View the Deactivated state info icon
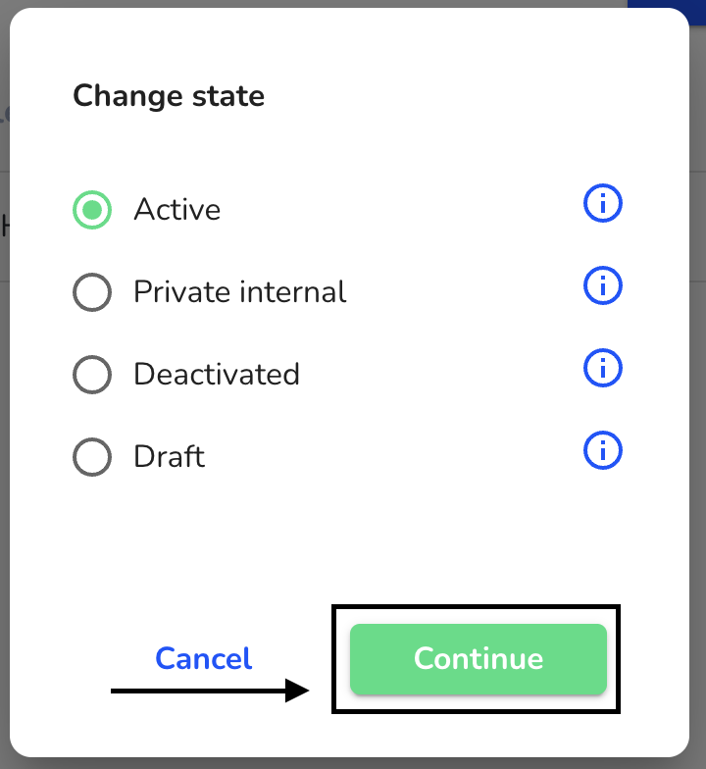The width and height of the screenshot is (706, 769). pyautogui.click(x=602, y=368)
